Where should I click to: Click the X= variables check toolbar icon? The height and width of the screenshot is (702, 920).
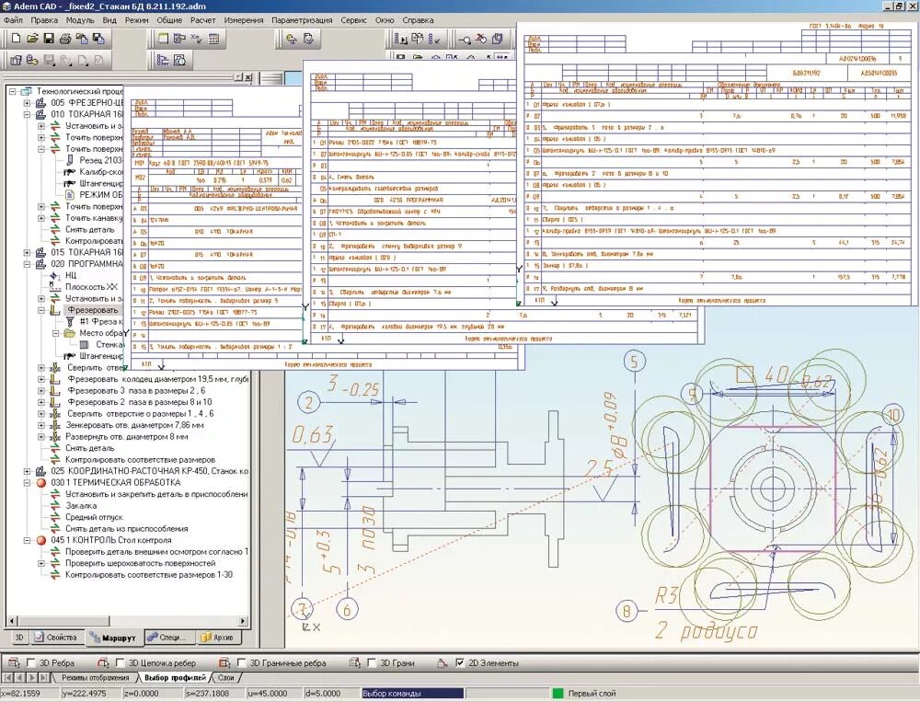pos(197,39)
